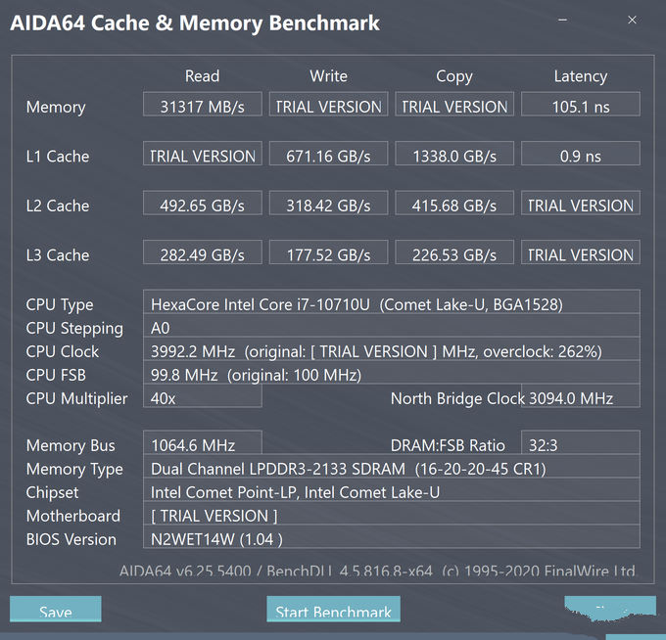
Task: Click the L1 Cache Write result
Action: point(328,154)
